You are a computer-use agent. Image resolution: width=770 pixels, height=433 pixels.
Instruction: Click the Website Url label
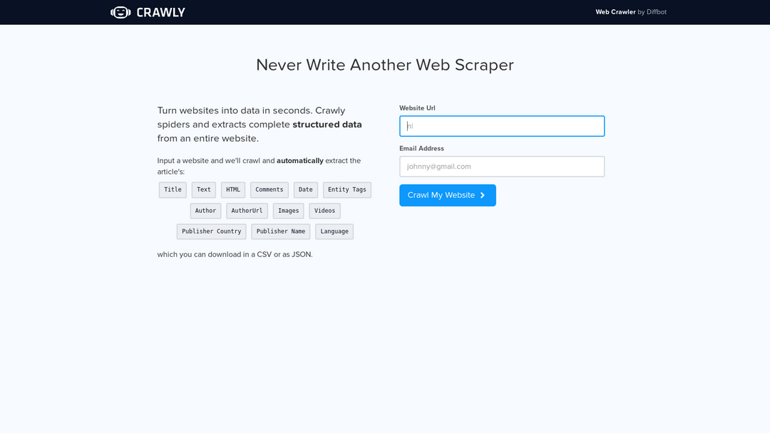417,108
